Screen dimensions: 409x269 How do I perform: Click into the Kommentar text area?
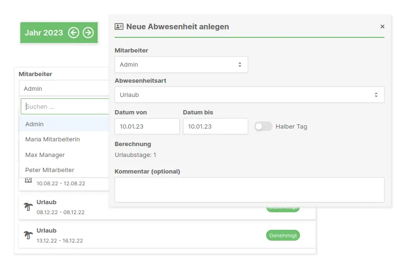(x=249, y=190)
